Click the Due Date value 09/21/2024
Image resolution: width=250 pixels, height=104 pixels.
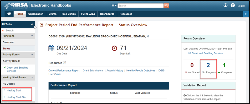point(72,48)
